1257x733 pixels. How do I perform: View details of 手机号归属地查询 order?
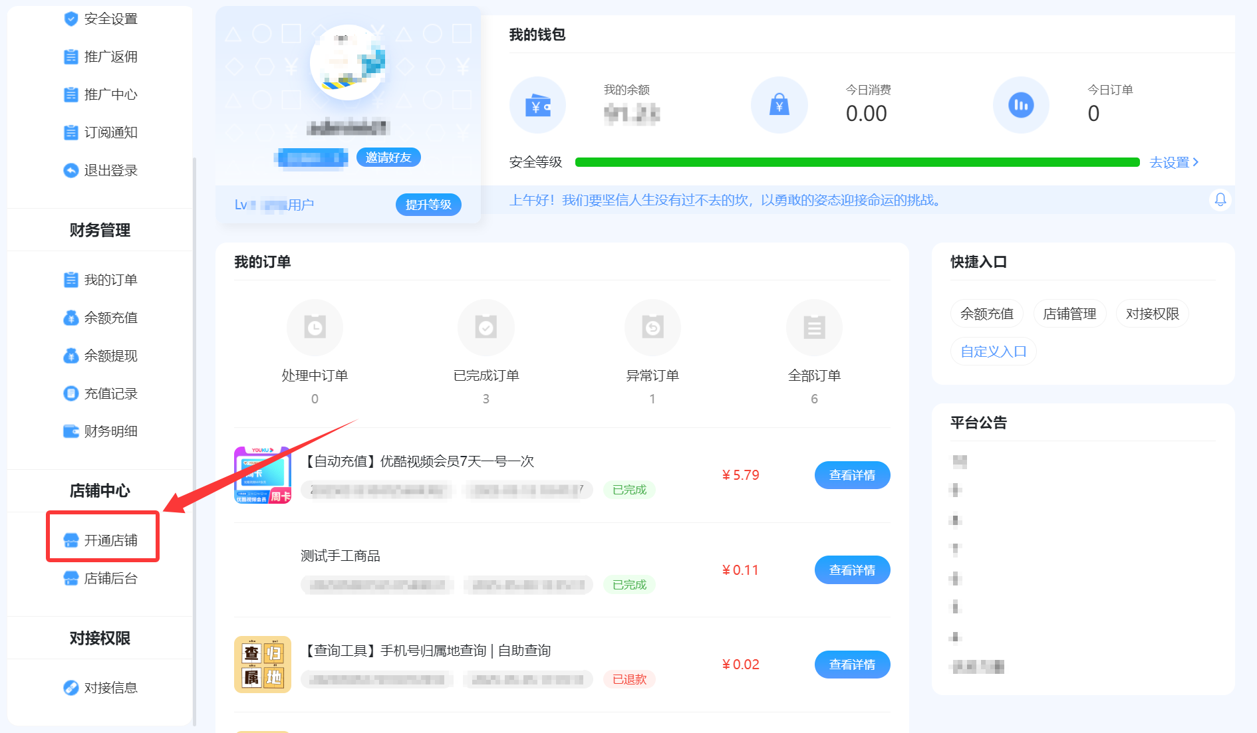pos(852,665)
